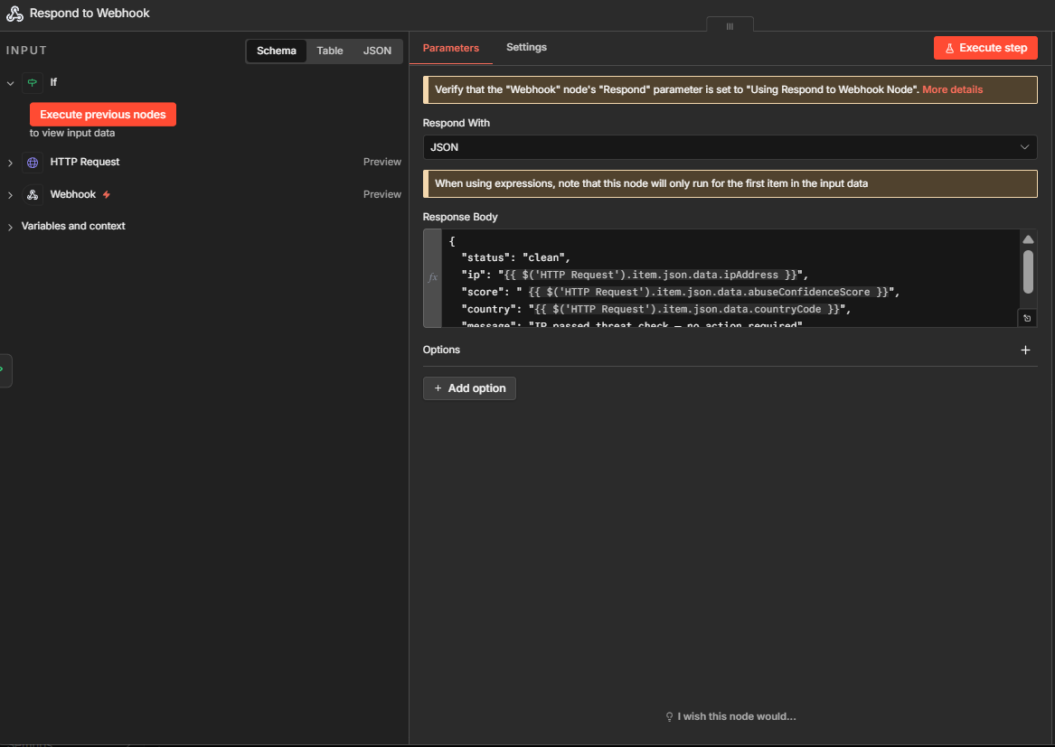Click the Respond to Webhook node icon

click(x=14, y=14)
